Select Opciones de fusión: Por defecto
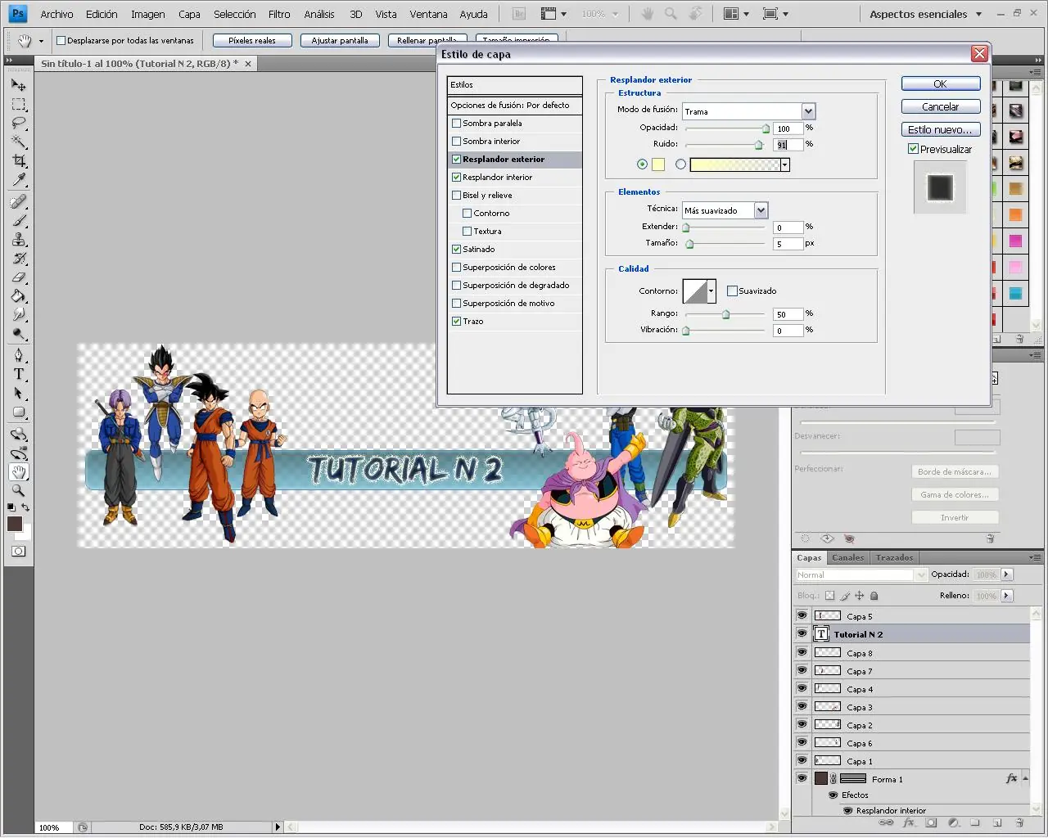The width and height of the screenshot is (1048, 838). pyautogui.click(x=514, y=106)
